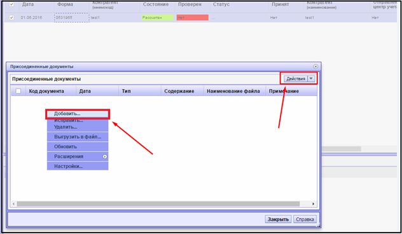
Task: Open the Действия dropdown arrow
Action: [x=311, y=79]
